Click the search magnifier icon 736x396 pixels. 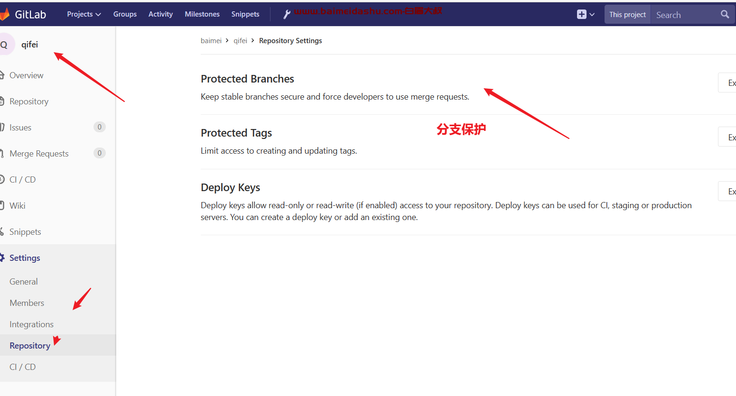click(x=725, y=14)
